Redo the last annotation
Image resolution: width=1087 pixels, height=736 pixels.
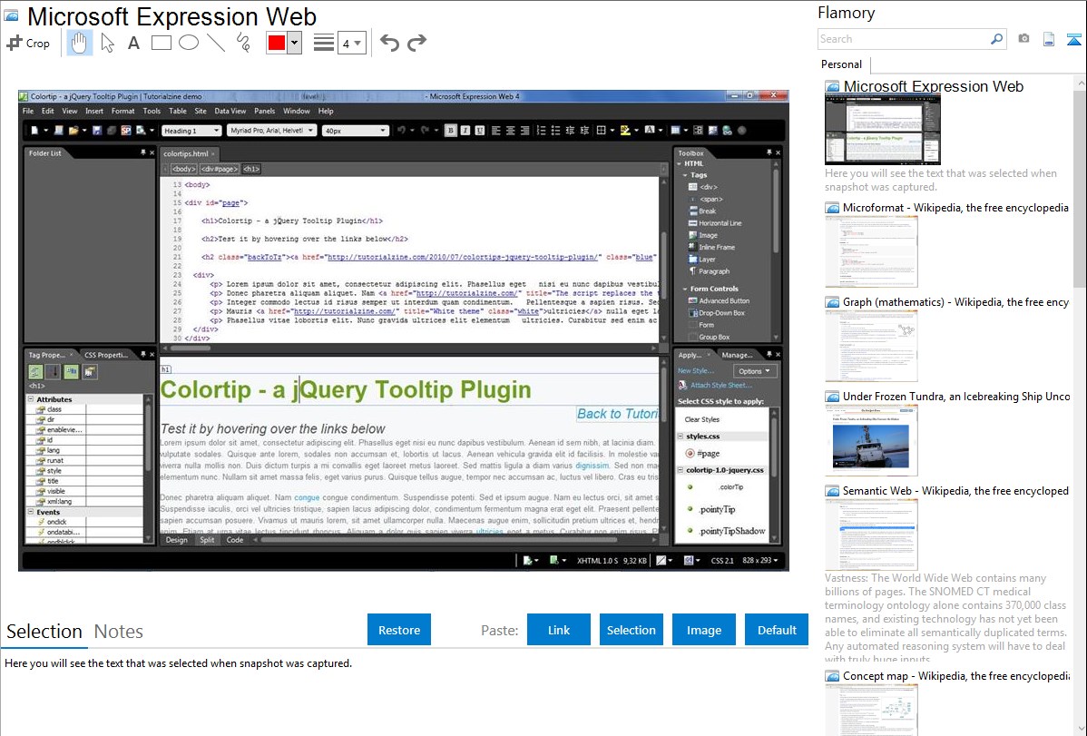[416, 43]
